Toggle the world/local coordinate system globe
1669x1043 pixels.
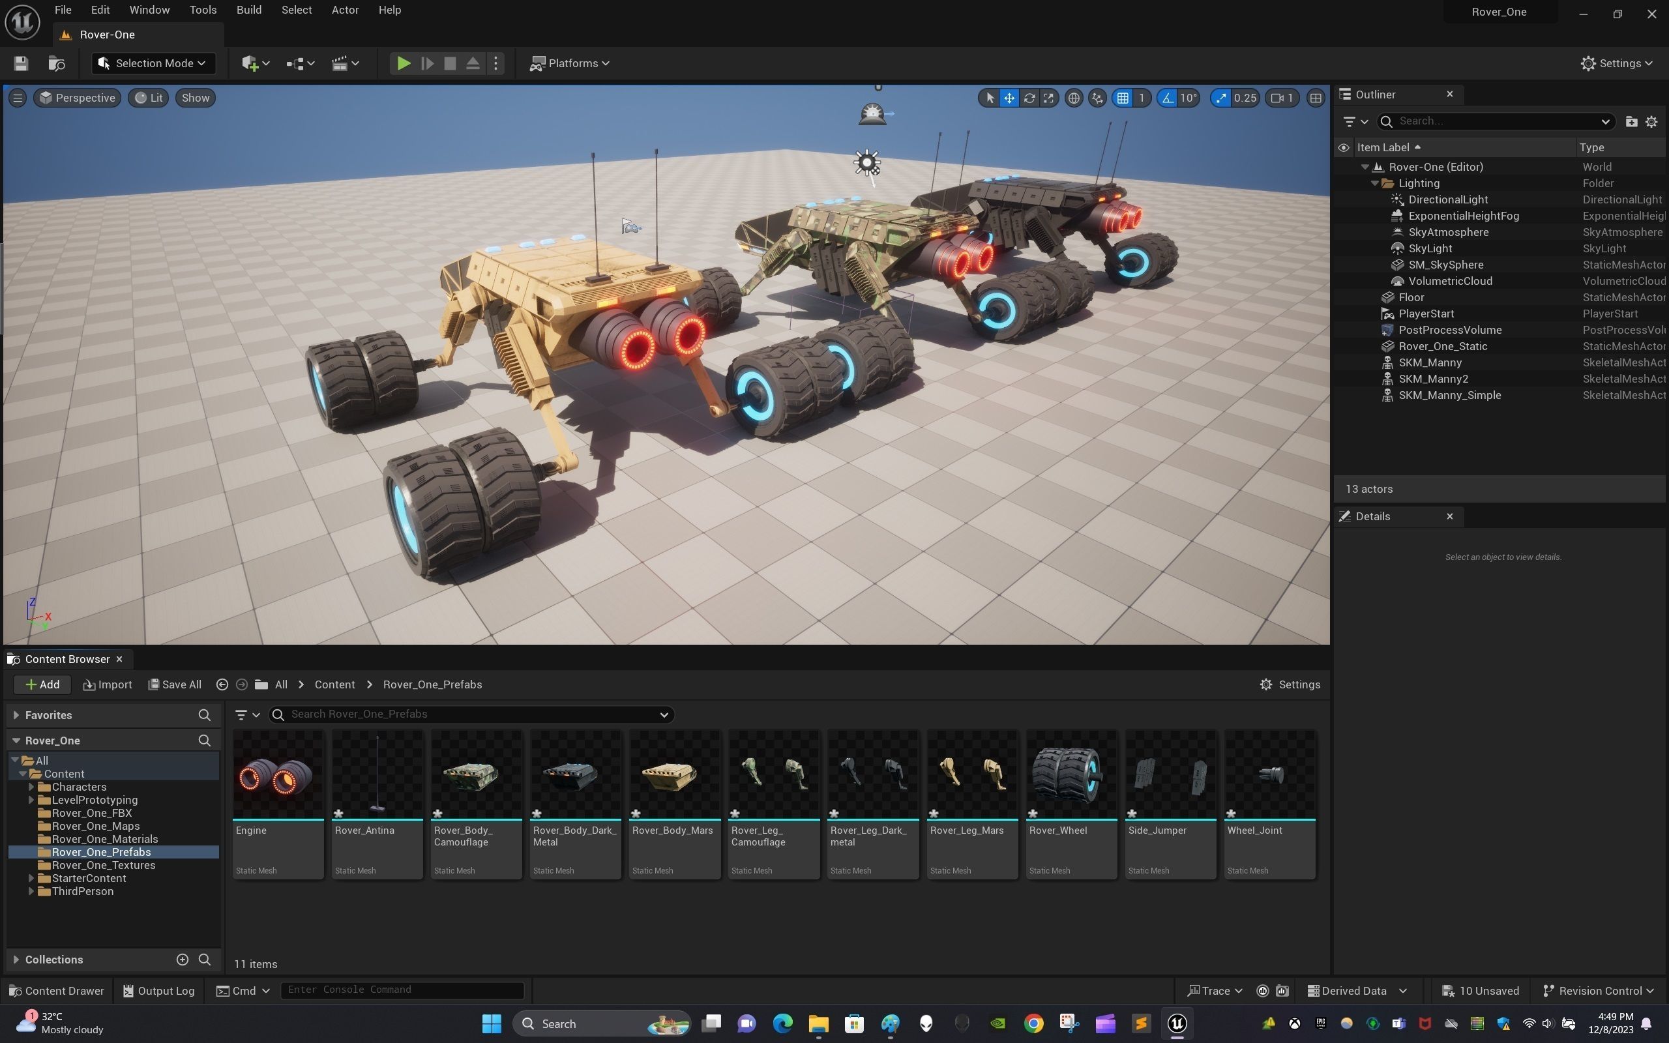1073,98
